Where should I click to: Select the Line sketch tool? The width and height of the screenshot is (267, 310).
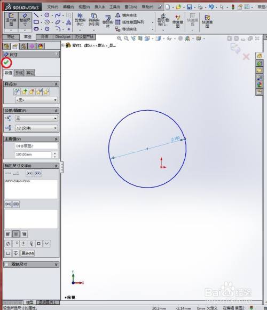[36, 15]
